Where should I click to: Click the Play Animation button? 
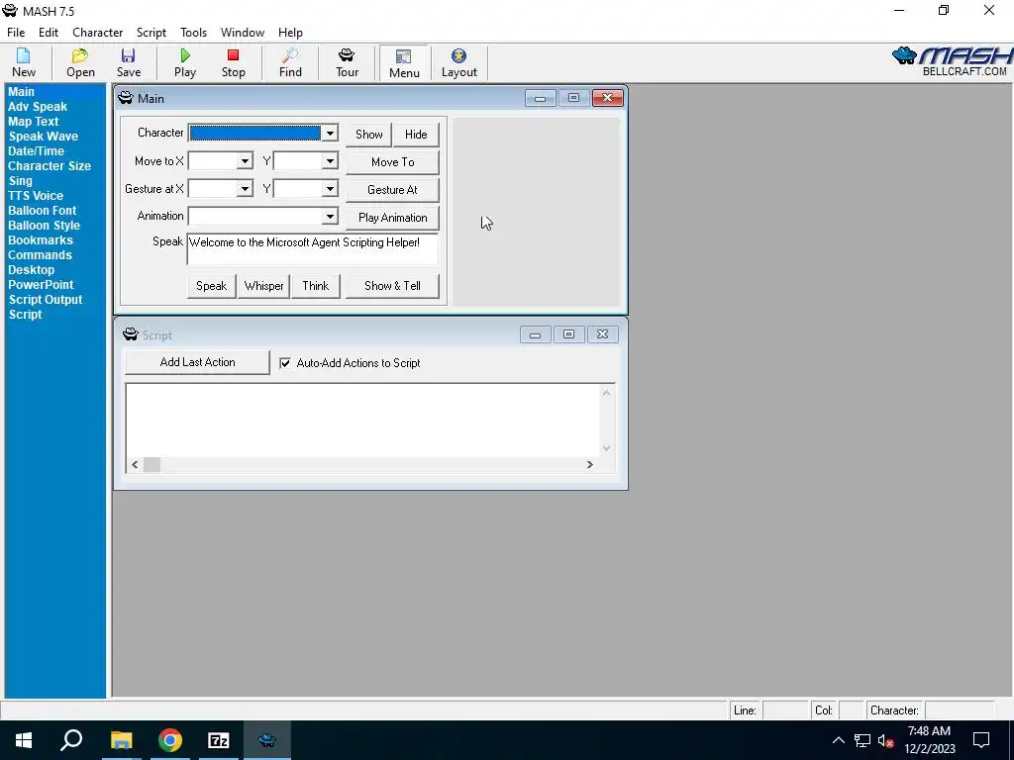click(x=392, y=218)
